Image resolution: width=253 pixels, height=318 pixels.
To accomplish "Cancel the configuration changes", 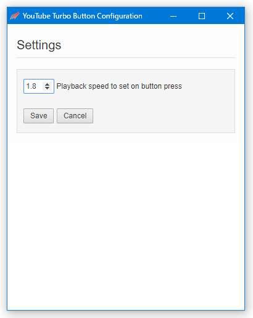I will pyautogui.click(x=75, y=116).
